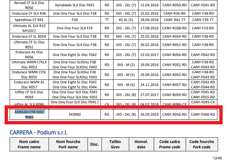
Task: Click the CANY-R057-RD frame code
Action: point(174,85)
